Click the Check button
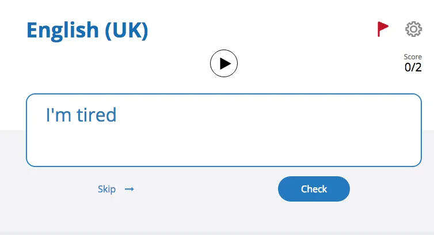 314,189
